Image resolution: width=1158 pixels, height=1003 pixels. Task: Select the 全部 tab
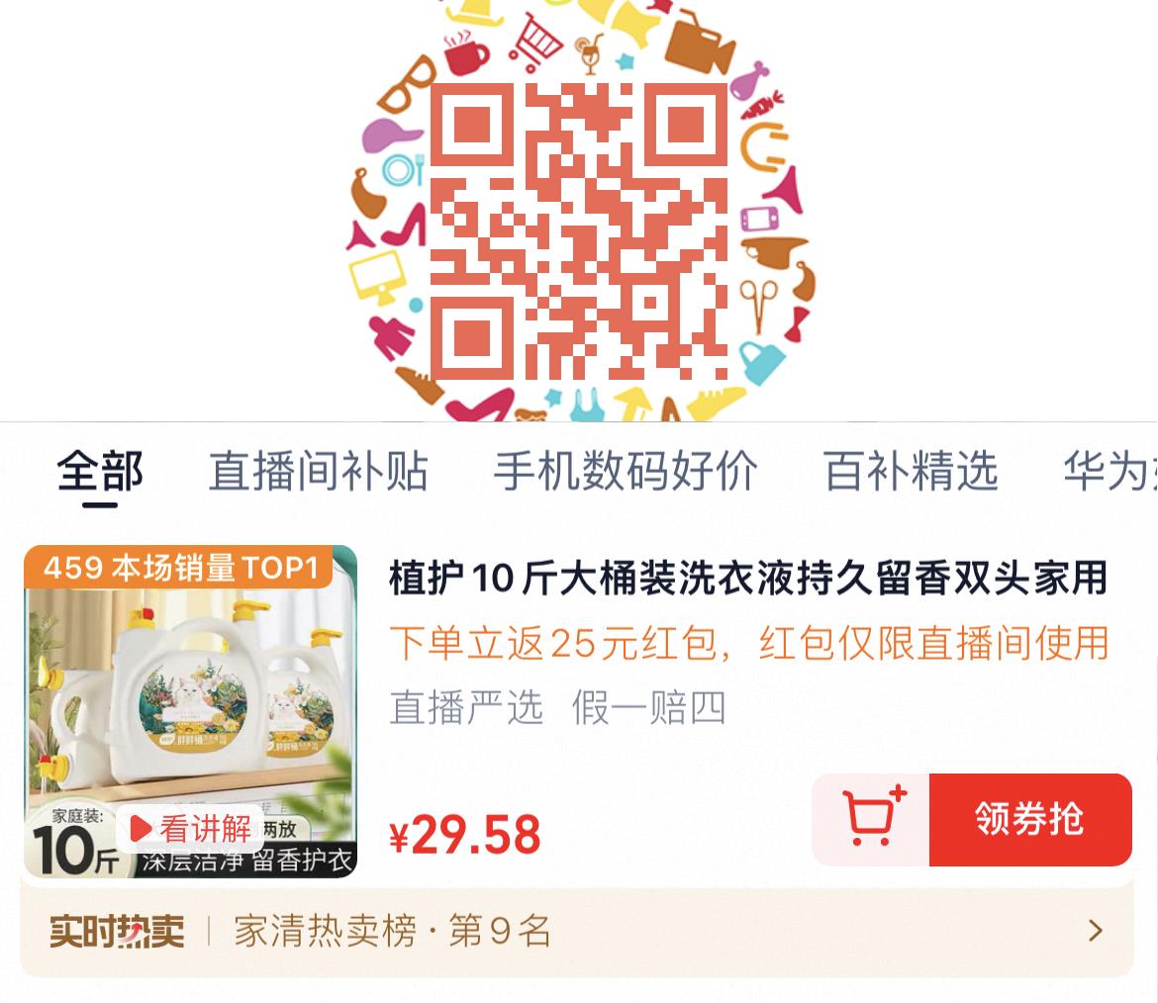(x=100, y=471)
